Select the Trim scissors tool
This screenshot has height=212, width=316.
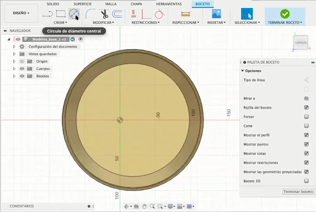tap(104, 14)
